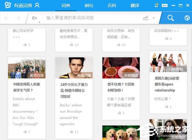
Task: Open the women shopping GRE thumbnail
Action: pos(168,62)
